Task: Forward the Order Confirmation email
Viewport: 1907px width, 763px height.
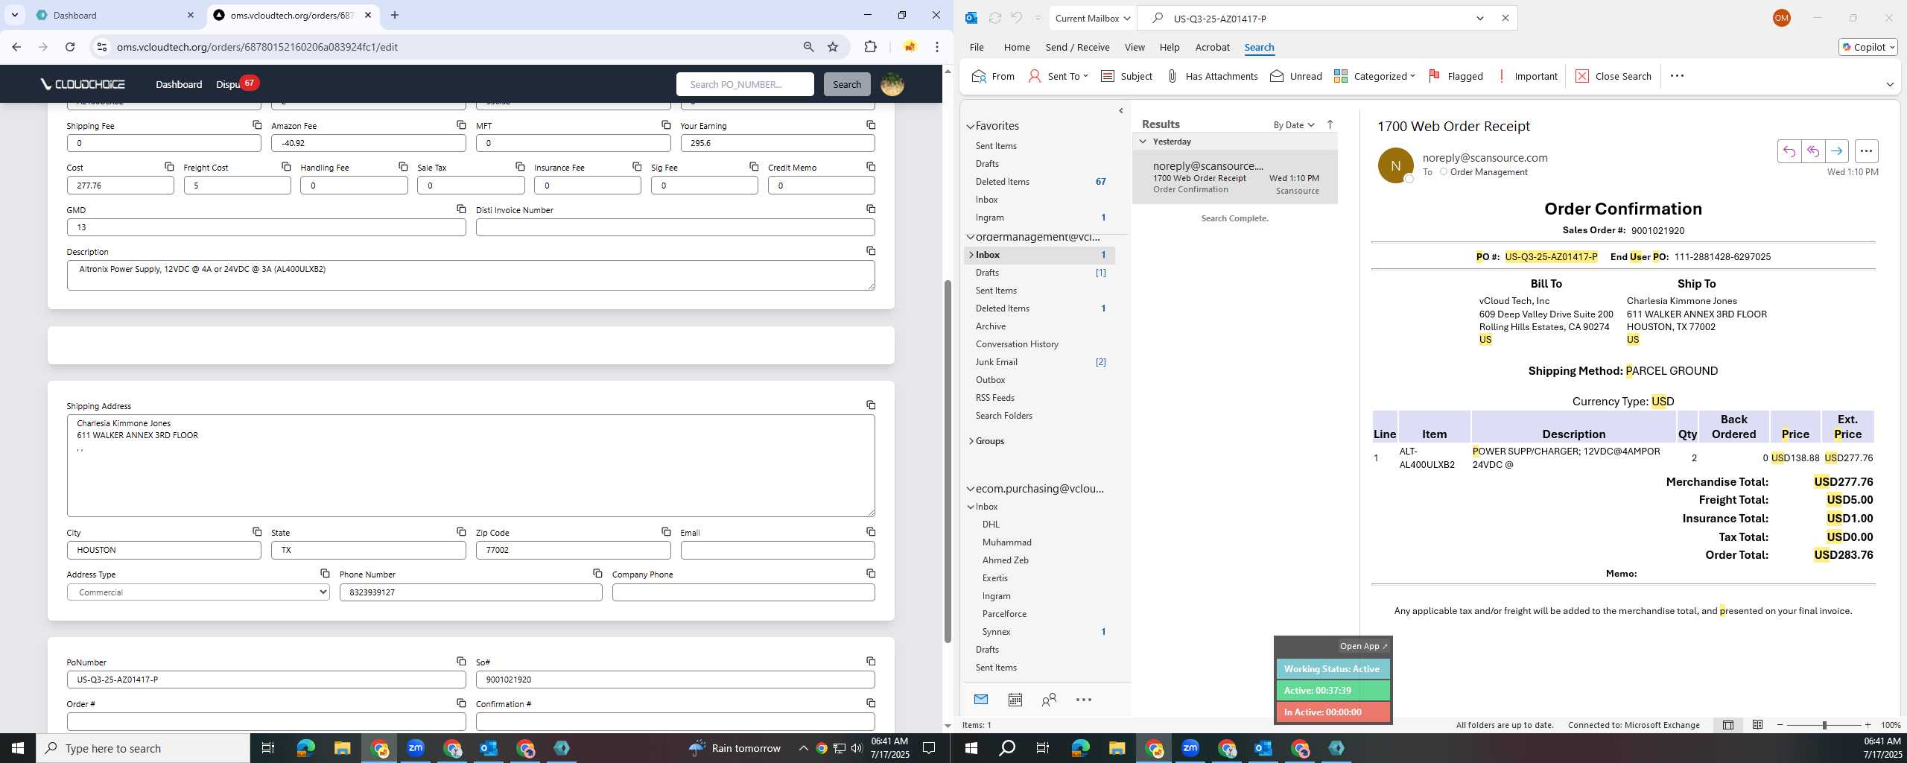Action: pyautogui.click(x=1836, y=151)
